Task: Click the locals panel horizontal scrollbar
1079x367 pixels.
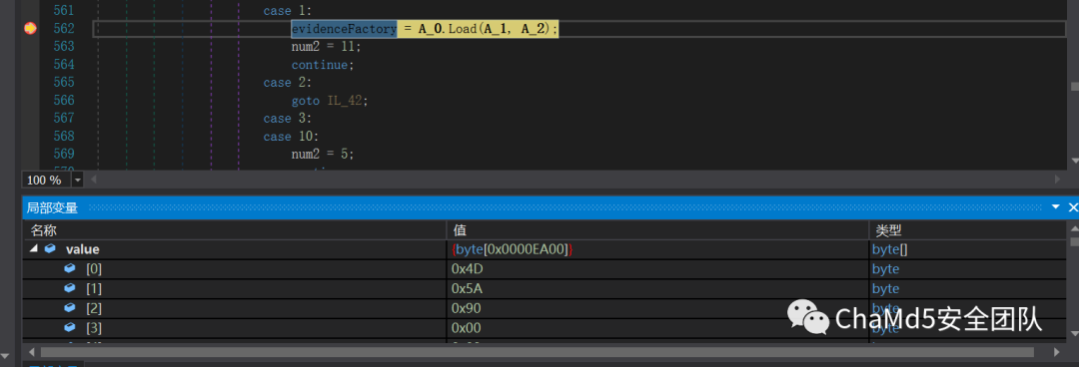Action: pos(537,352)
